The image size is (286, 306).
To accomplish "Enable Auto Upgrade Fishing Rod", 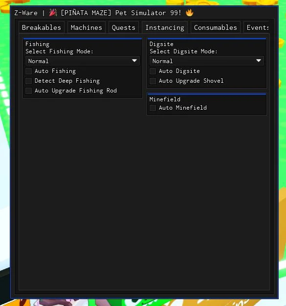I will (29, 91).
